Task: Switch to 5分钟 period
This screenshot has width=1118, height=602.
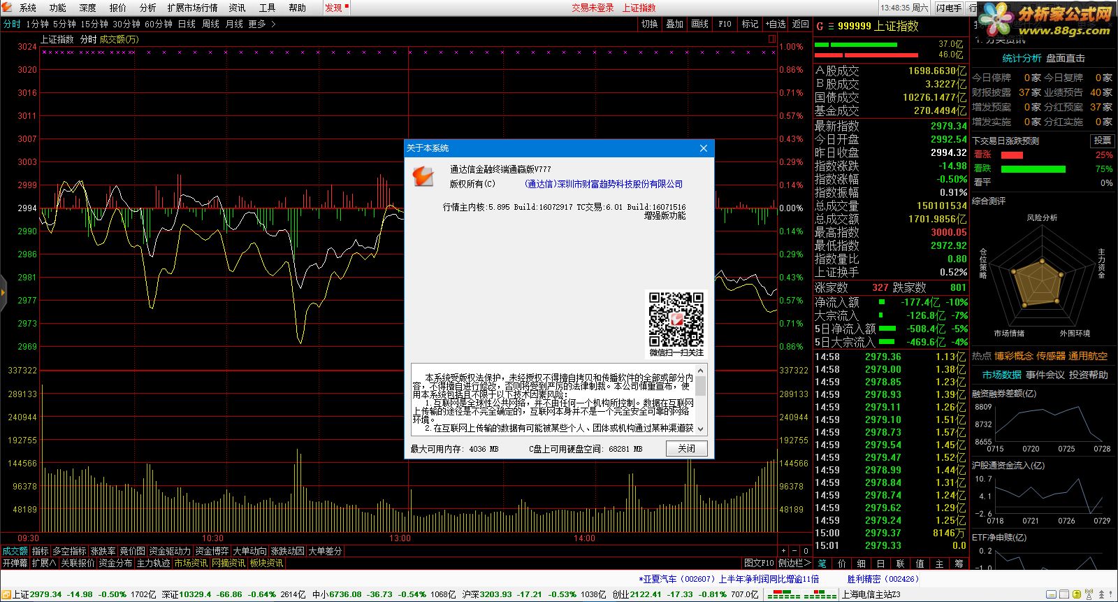Action: click(x=65, y=24)
